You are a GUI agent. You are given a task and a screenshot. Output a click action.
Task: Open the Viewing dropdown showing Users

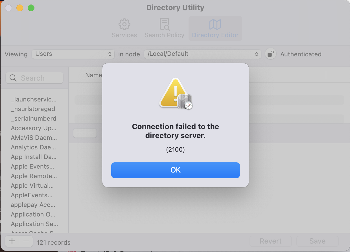[73, 54]
